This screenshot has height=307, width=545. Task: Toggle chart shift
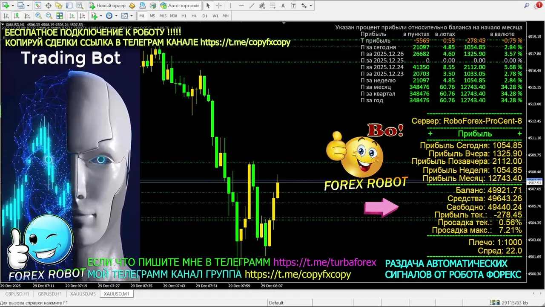pyautogui.click(x=82, y=16)
